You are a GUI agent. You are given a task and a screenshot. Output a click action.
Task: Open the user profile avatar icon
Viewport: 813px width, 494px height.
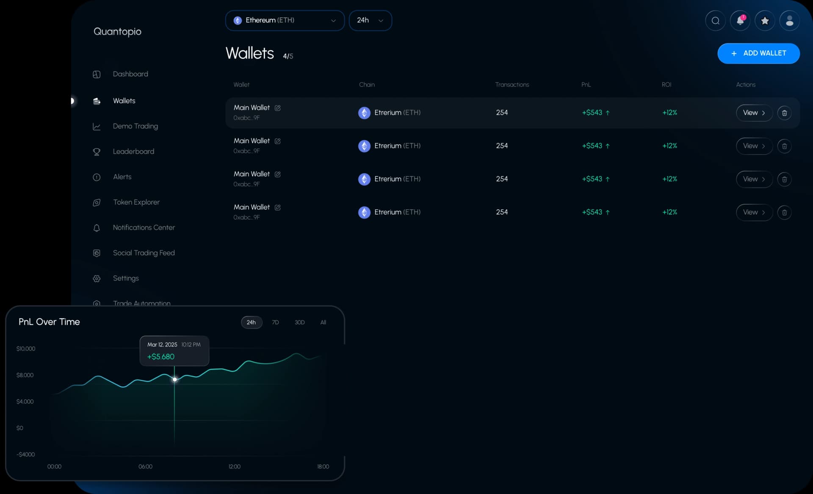click(789, 20)
